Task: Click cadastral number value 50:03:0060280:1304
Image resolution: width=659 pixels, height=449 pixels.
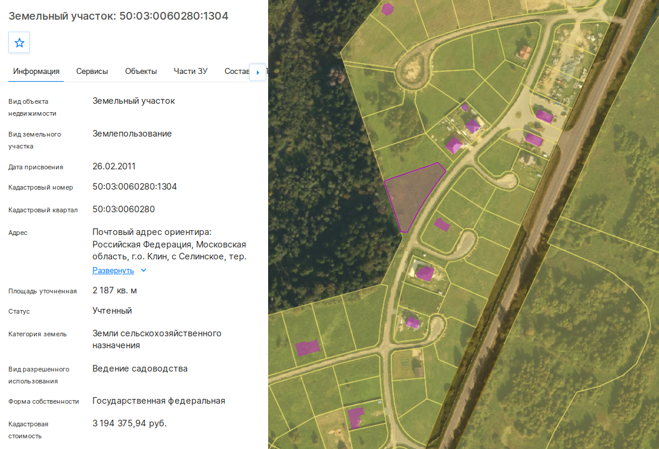Action: 135,187
